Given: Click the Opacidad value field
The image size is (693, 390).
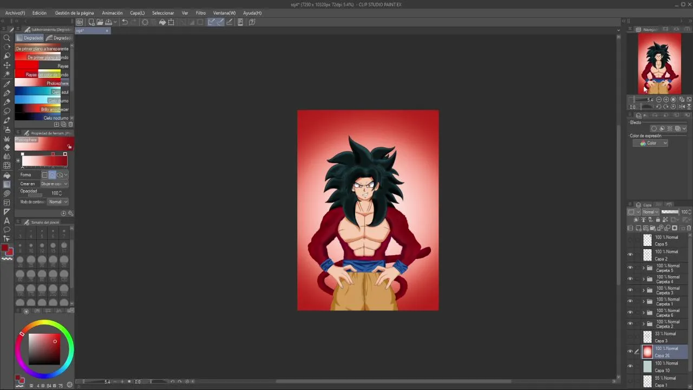Looking at the screenshot, I should [56, 193].
